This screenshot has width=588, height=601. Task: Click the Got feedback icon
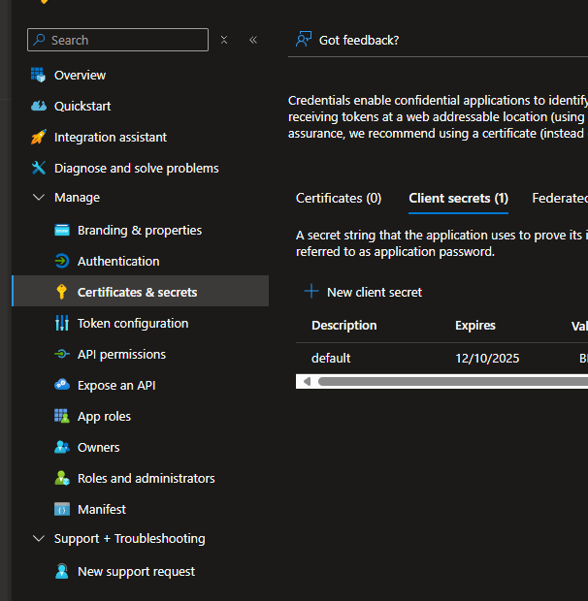[x=304, y=40]
